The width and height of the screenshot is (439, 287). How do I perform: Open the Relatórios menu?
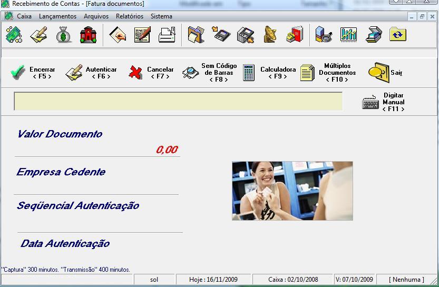click(130, 16)
